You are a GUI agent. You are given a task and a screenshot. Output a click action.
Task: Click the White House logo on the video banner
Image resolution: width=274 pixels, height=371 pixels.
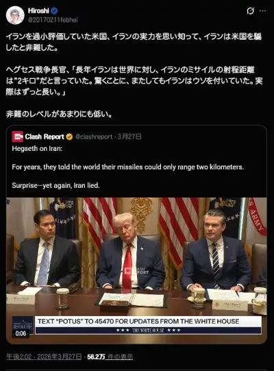coord(23,323)
